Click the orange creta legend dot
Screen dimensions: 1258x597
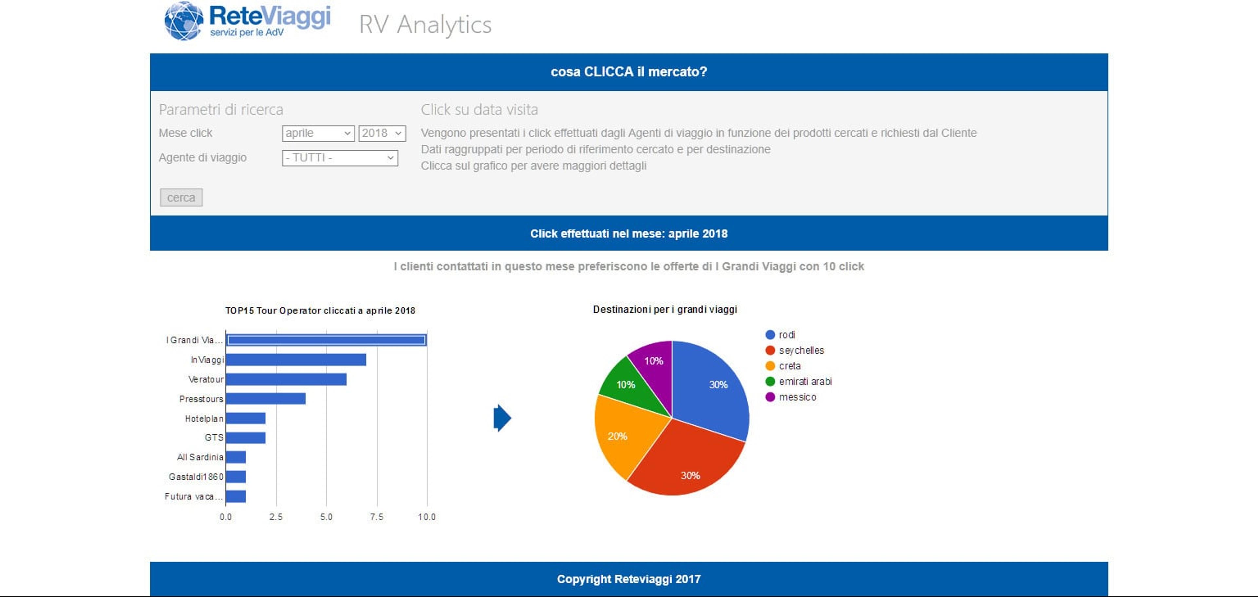pyautogui.click(x=770, y=366)
